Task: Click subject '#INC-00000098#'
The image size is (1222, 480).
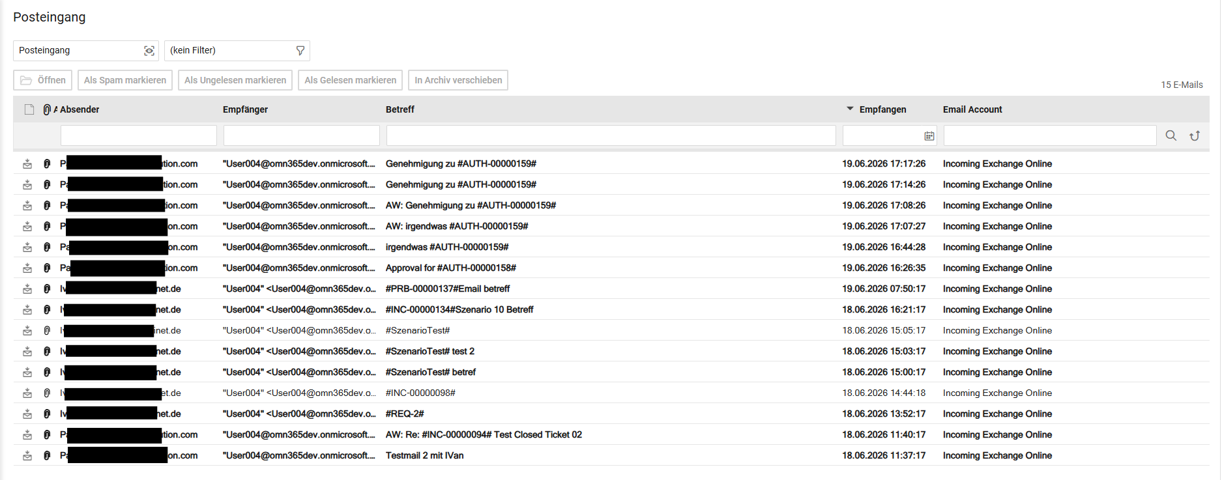Action: (x=420, y=393)
